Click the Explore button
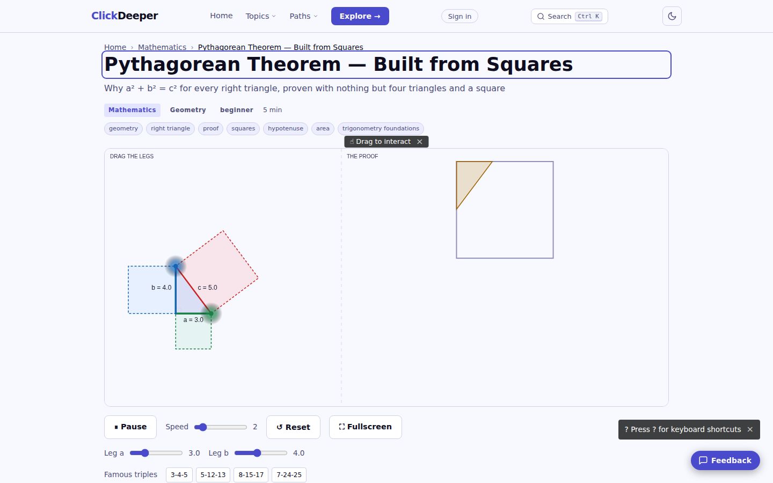 click(x=360, y=16)
